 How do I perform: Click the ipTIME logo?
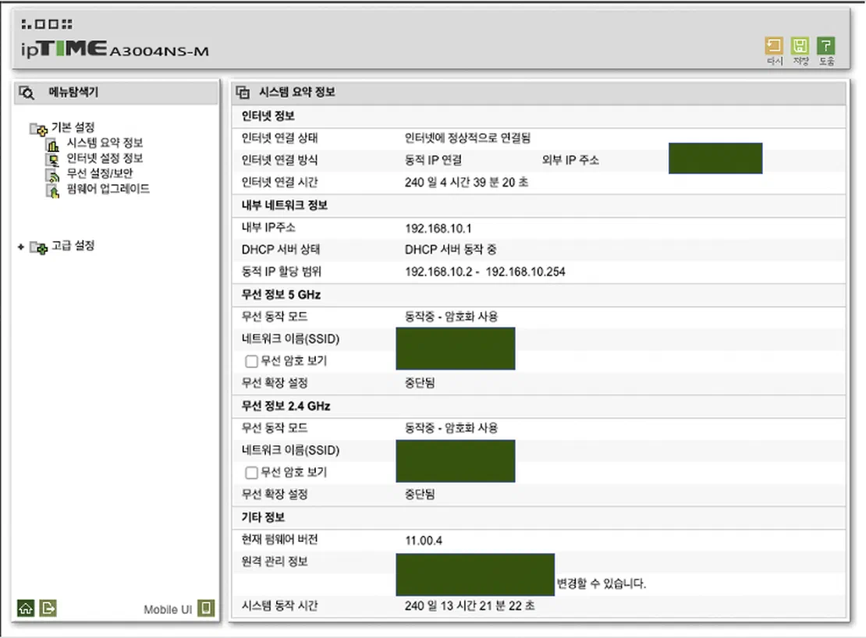click(x=63, y=48)
